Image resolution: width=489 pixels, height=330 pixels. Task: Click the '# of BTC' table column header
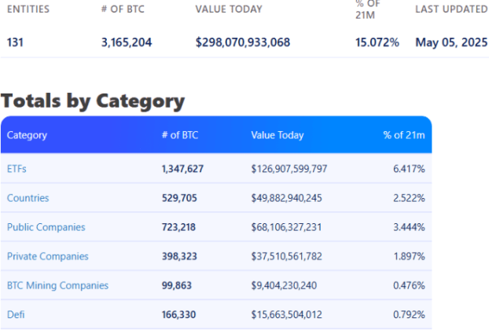tap(180, 135)
